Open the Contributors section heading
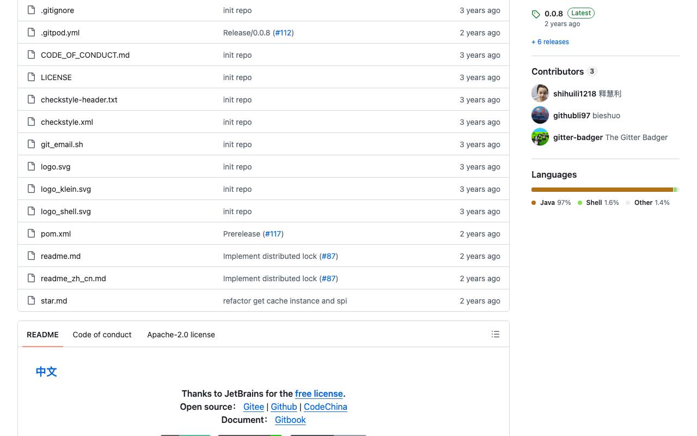The width and height of the screenshot is (697, 436). (x=558, y=71)
